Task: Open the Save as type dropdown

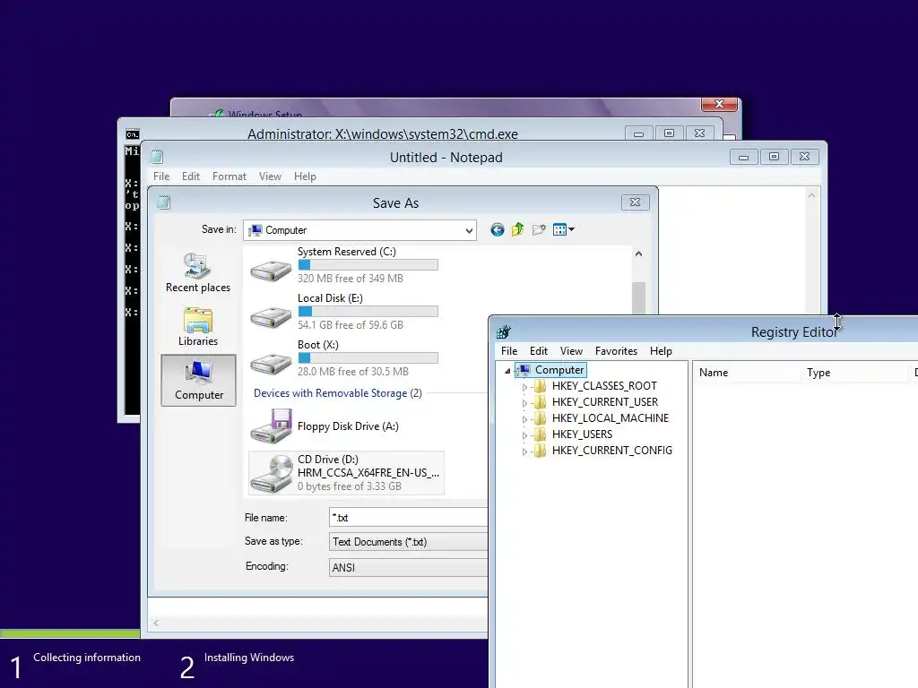Action: pos(409,542)
